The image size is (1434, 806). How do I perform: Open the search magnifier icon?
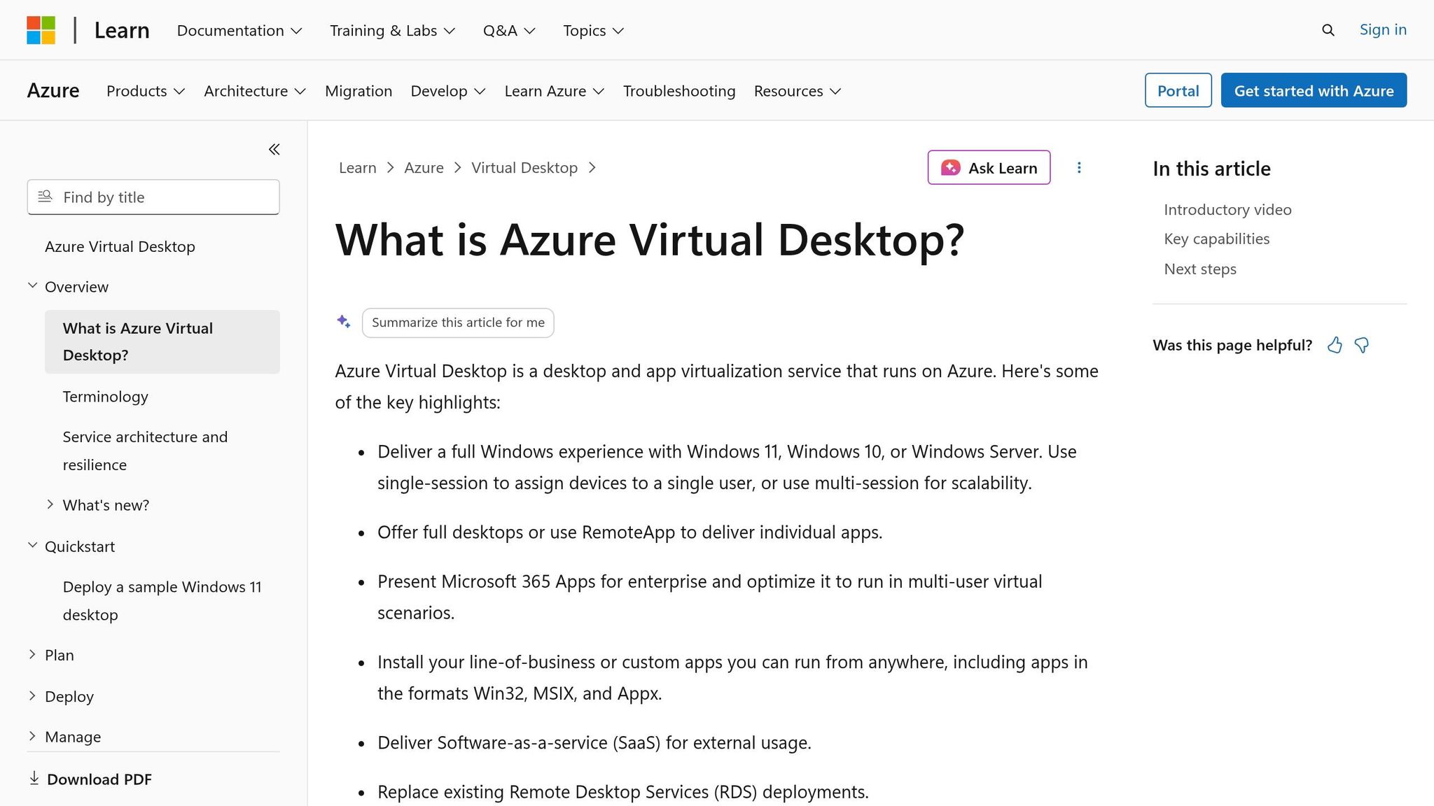1328,30
